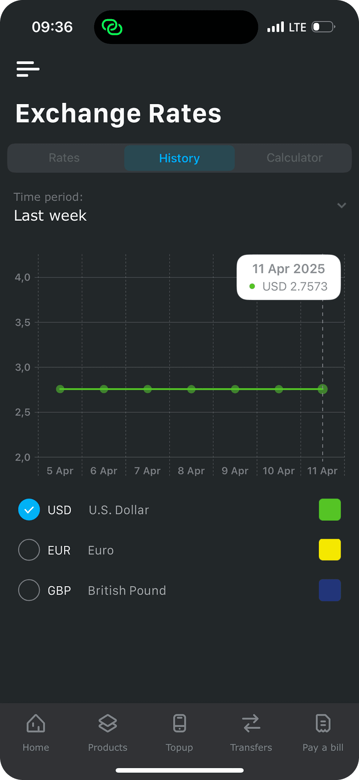Image resolution: width=359 pixels, height=780 pixels.
Task: Enable the GBP British Pound checkbox
Action: [x=29, y=590]
